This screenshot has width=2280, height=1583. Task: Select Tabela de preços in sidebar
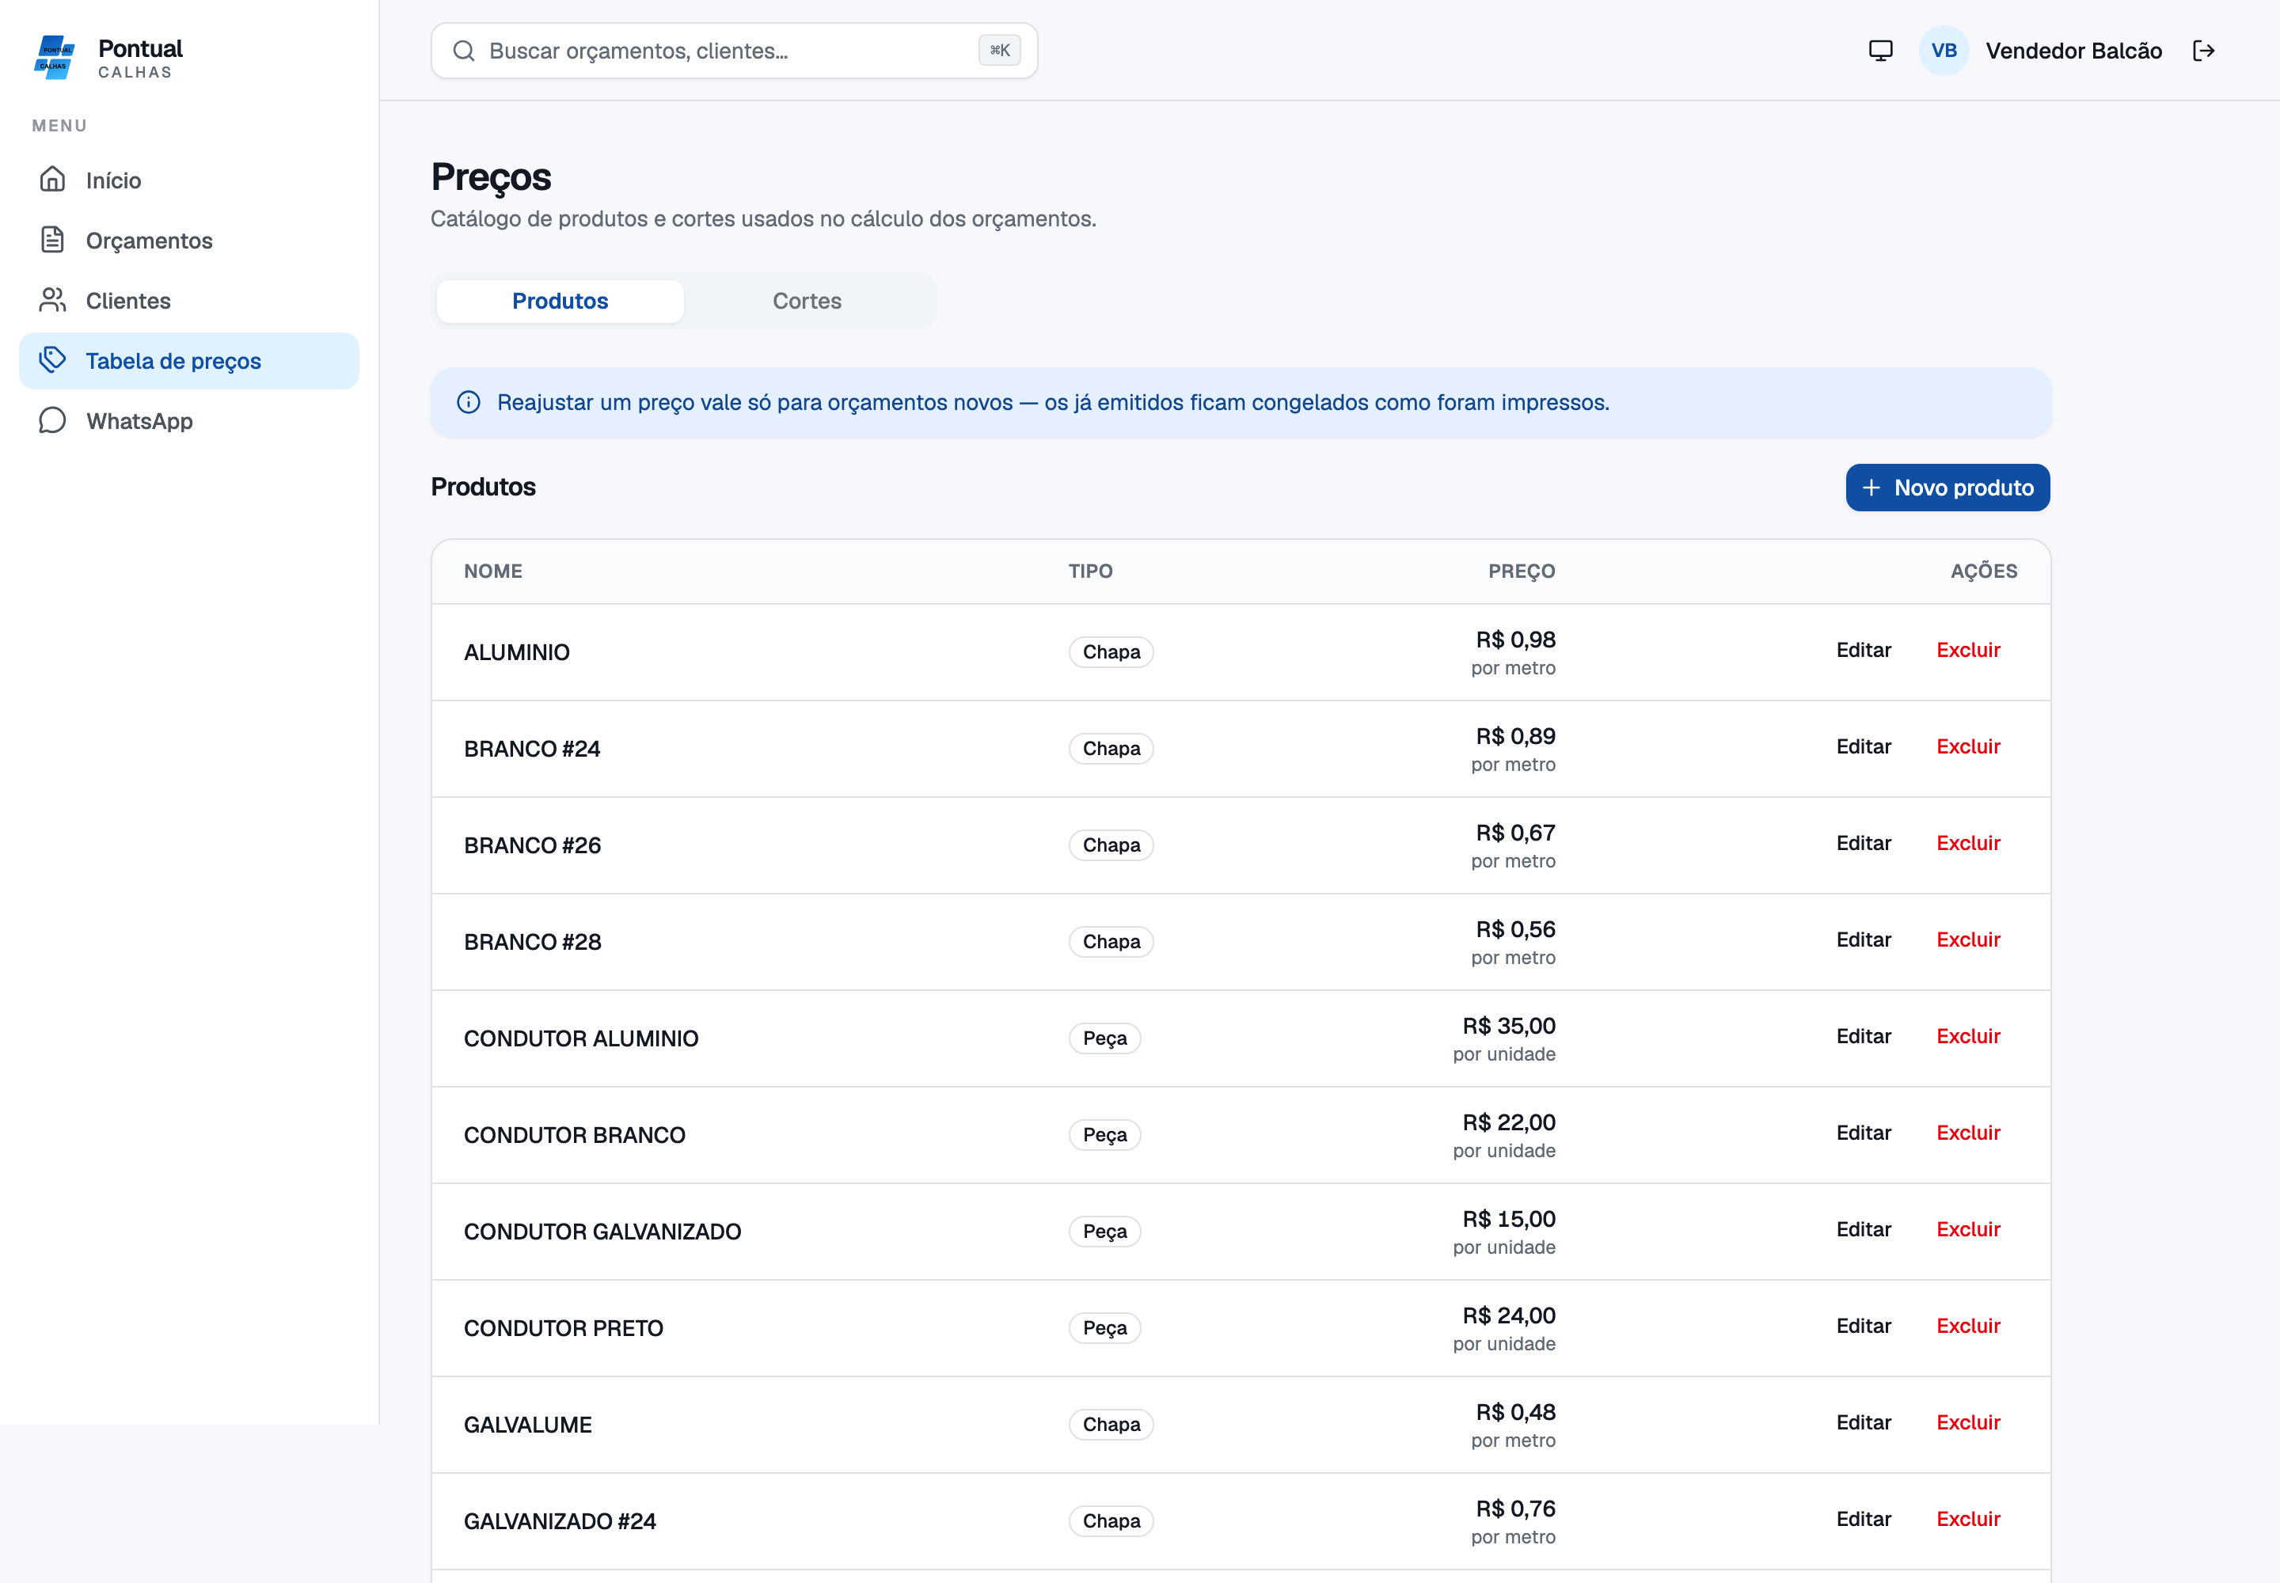188,361
